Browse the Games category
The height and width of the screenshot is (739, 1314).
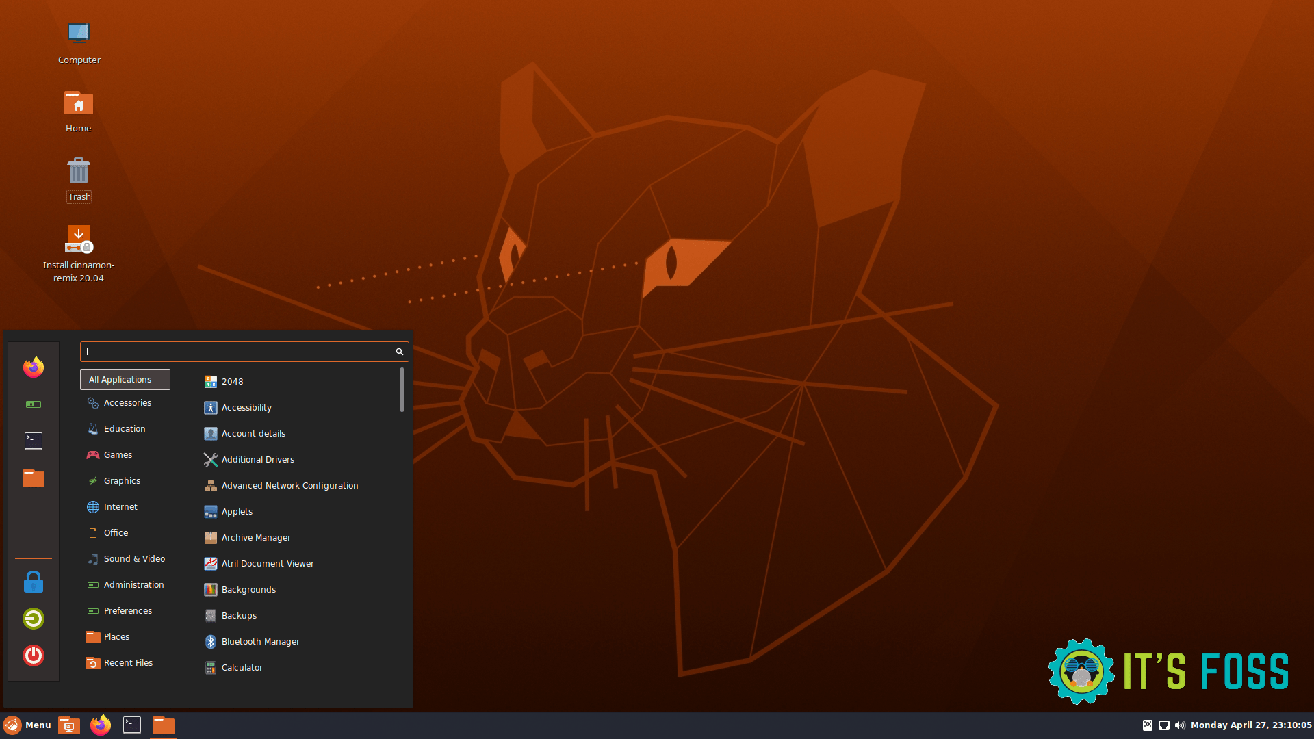click(117, 454)
